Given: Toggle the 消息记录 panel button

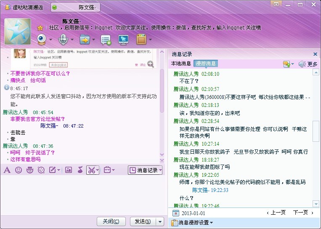Looking at the screenshot, I should coord(145,170).
